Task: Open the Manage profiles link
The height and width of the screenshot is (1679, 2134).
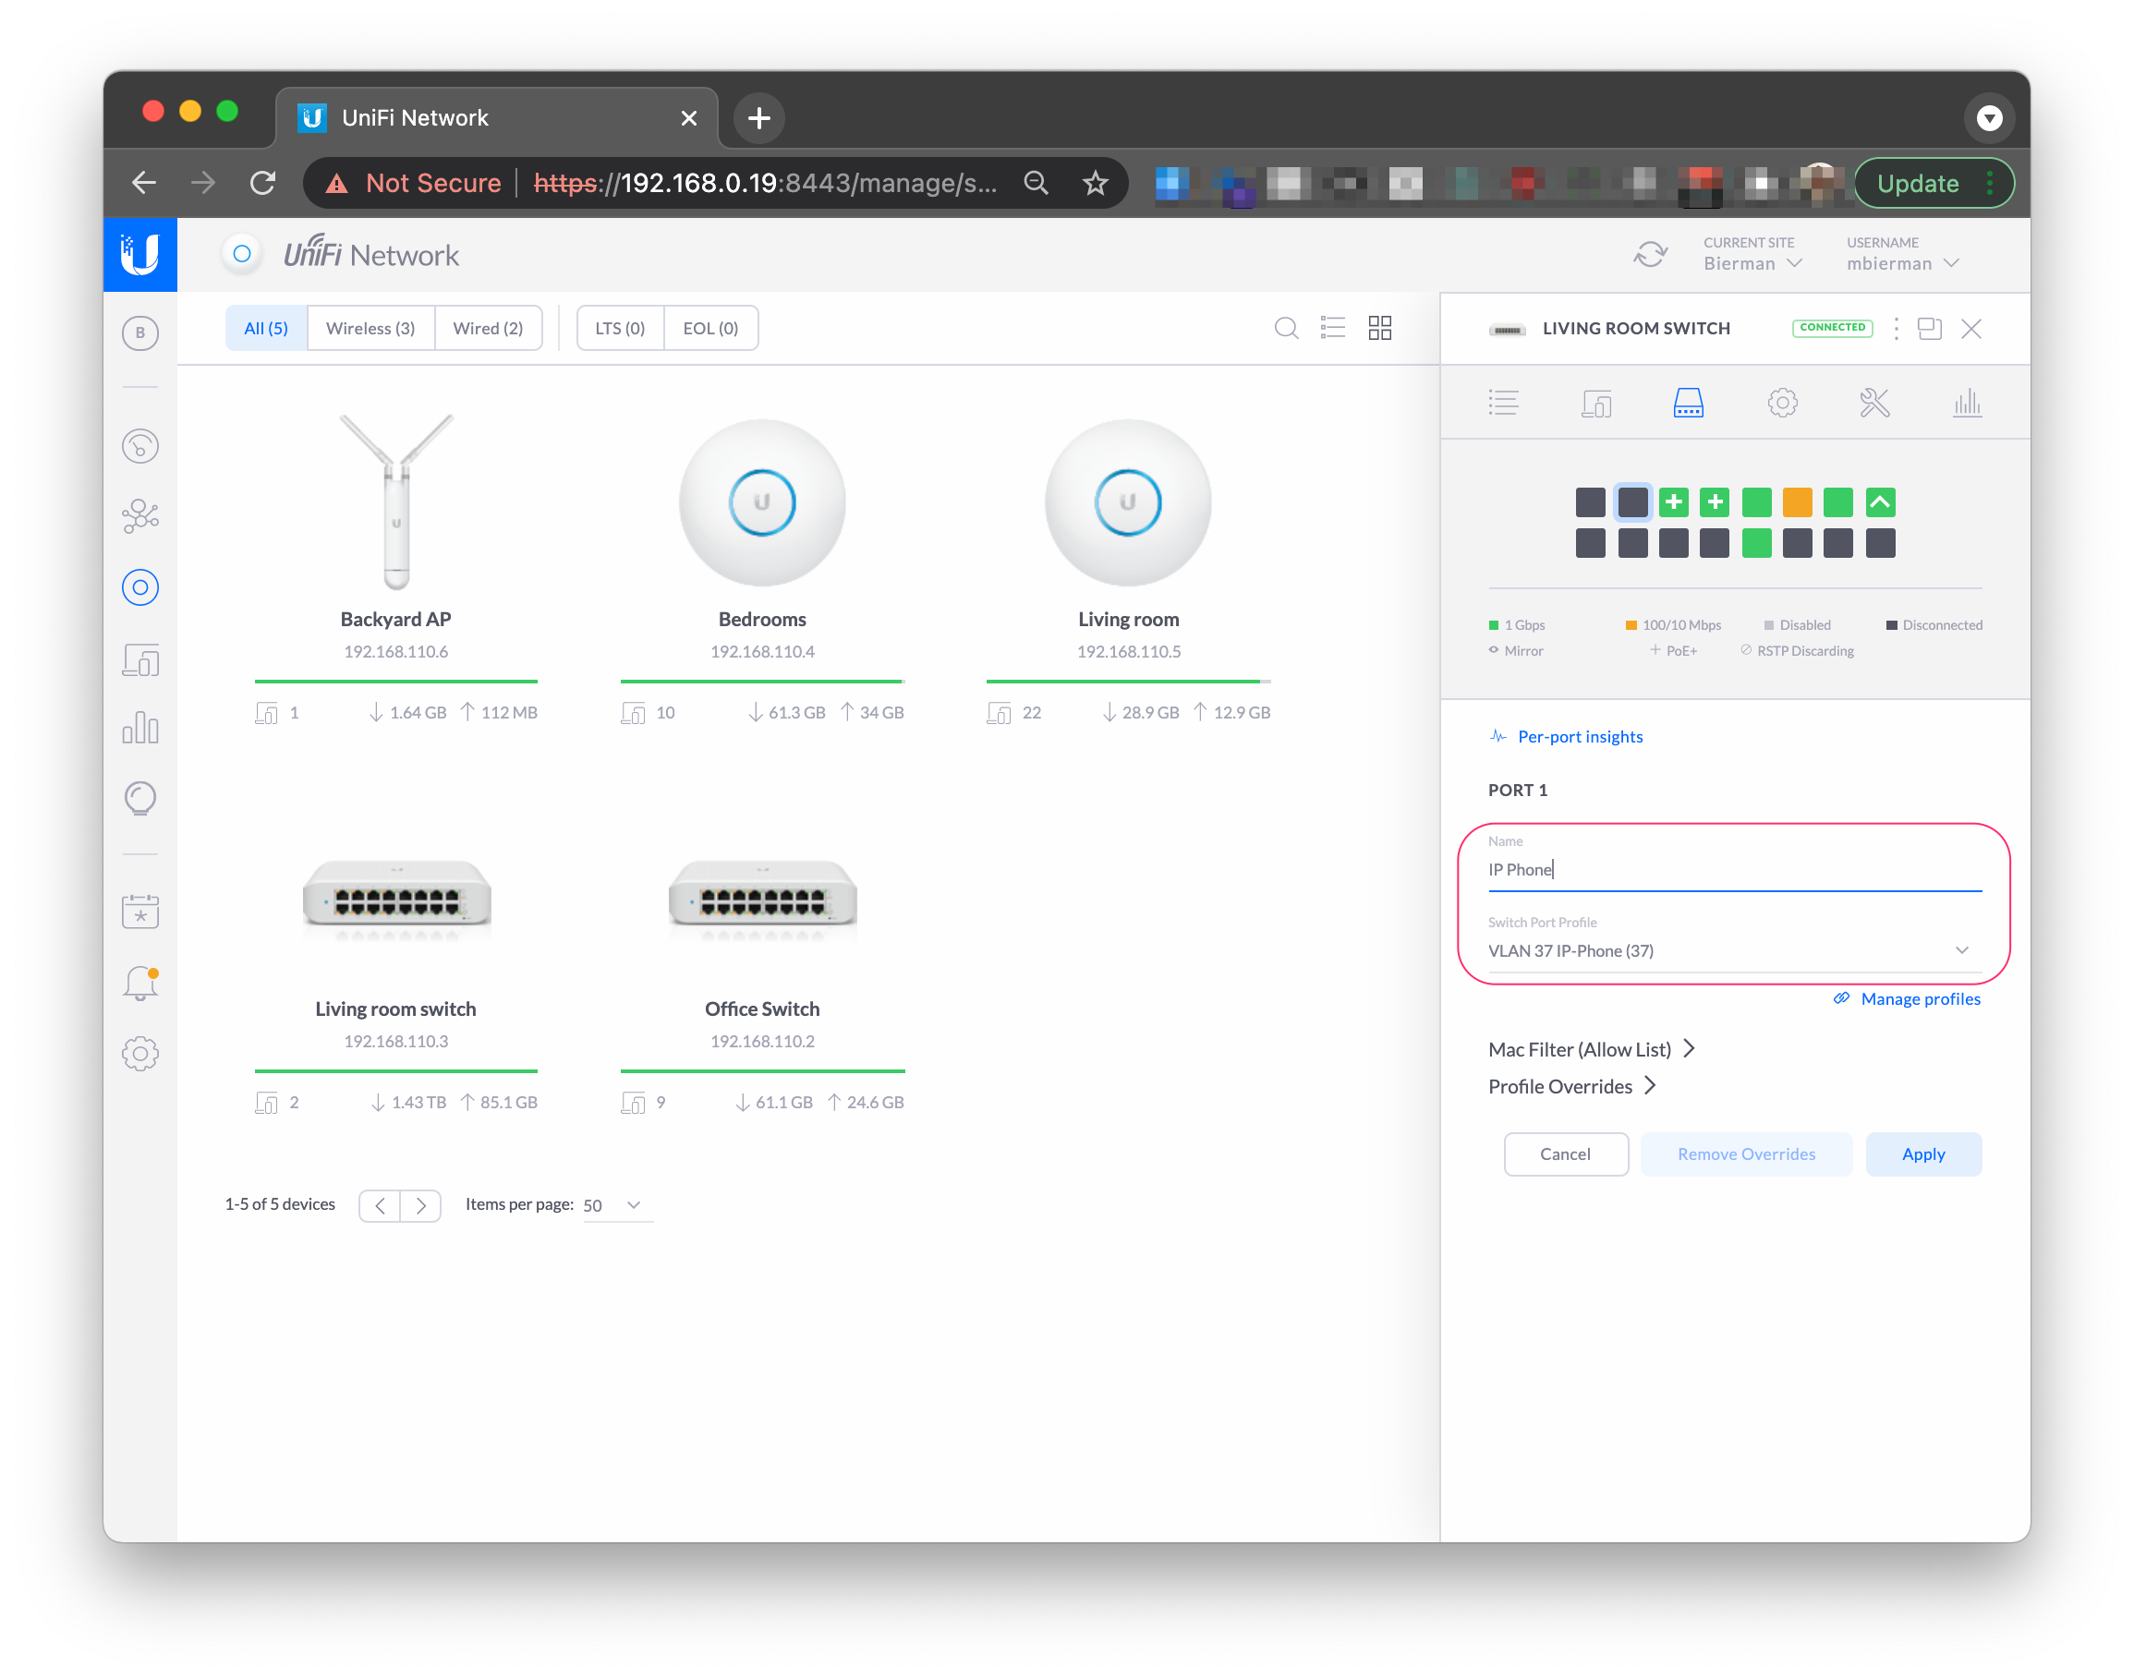Action: [1919, 998]
